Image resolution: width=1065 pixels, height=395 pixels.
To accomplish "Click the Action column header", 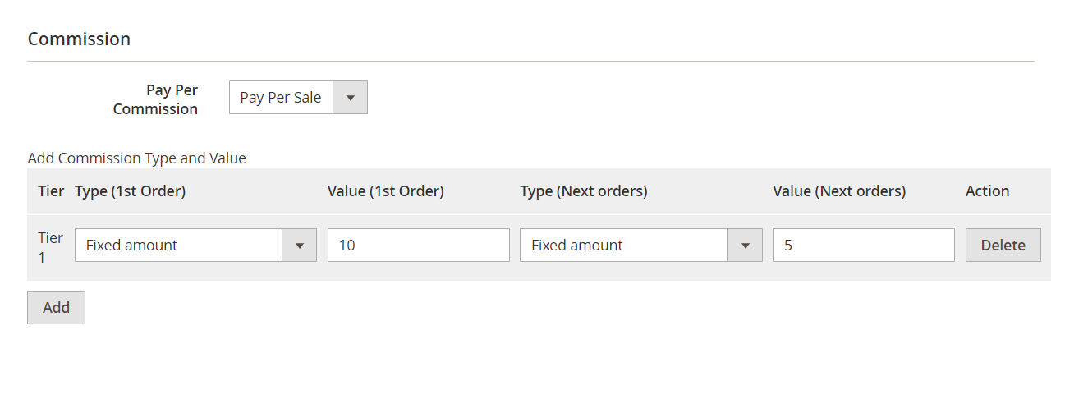I will point(987,191).
